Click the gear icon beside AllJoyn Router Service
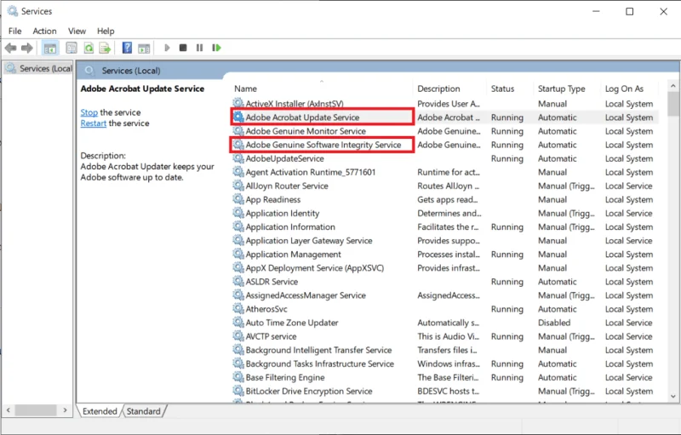The image size is (681, 435). (238, 185)
